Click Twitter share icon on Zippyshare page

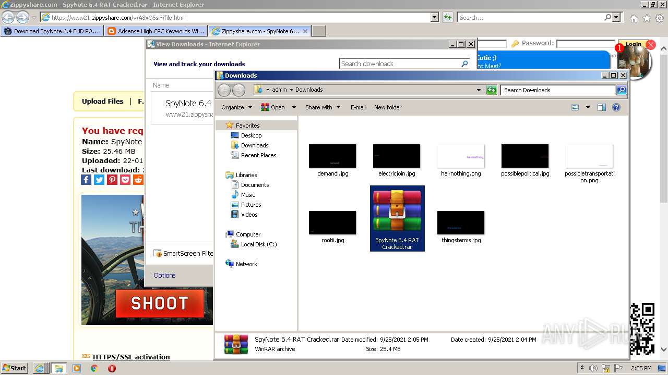pyautogui.click(x=99, y=180)
